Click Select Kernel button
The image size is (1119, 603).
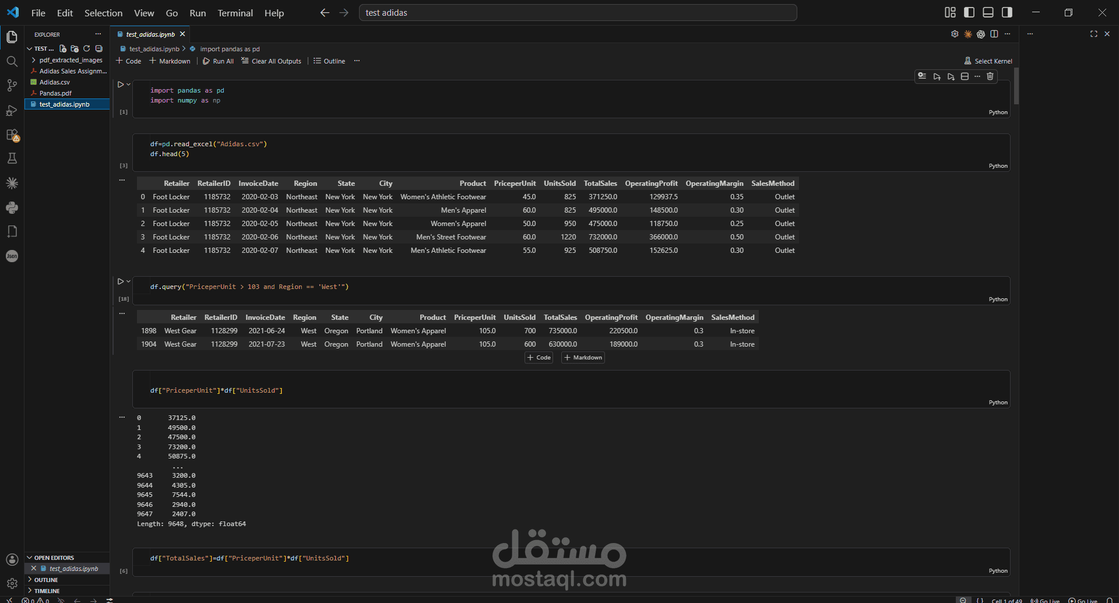988,61
